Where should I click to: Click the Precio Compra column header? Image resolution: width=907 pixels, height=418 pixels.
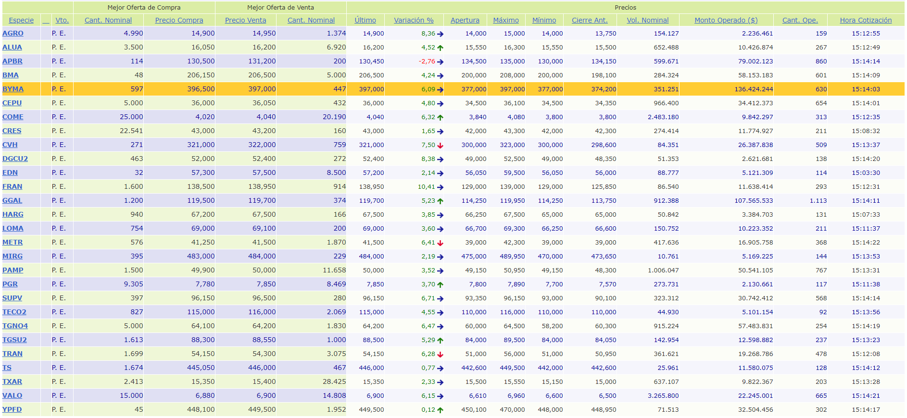tap(179, 20)
